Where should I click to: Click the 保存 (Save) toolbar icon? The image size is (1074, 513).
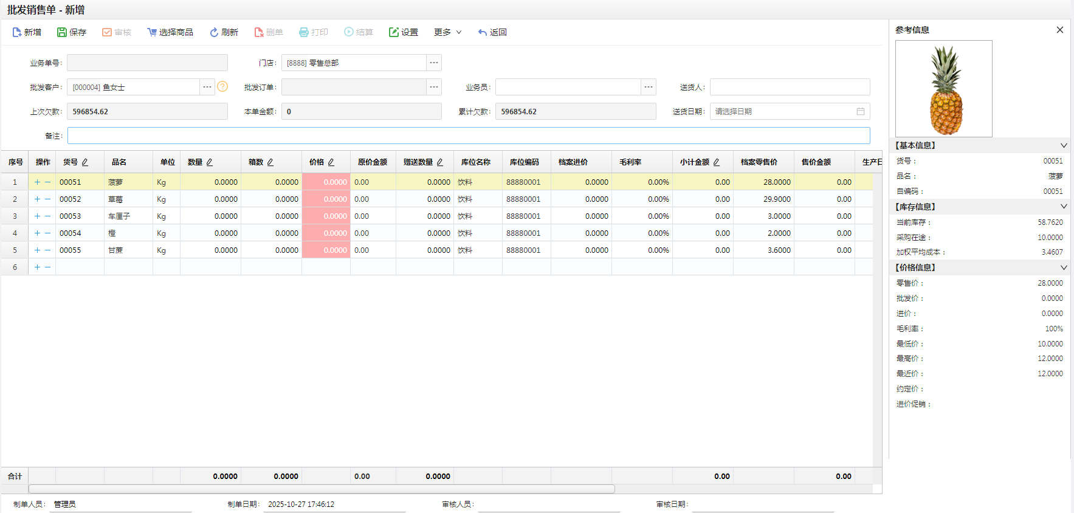tap(62, 32)
